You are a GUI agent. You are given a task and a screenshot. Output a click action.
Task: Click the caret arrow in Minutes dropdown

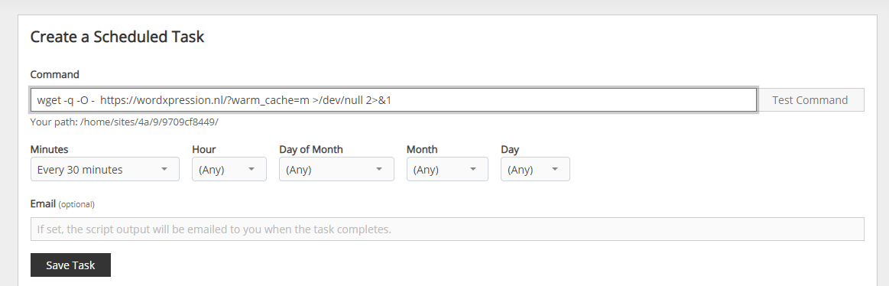[x=164, y=169]
